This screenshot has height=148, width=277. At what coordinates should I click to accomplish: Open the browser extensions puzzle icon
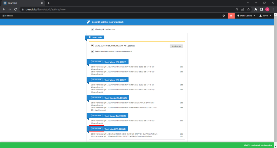256,9
